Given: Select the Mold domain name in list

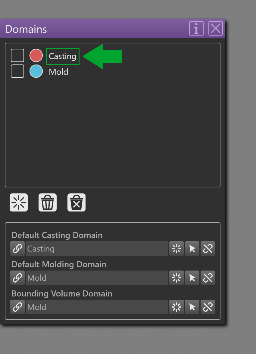Looking at the screenshot, I should pyautogui.click(x=58, y=72).
